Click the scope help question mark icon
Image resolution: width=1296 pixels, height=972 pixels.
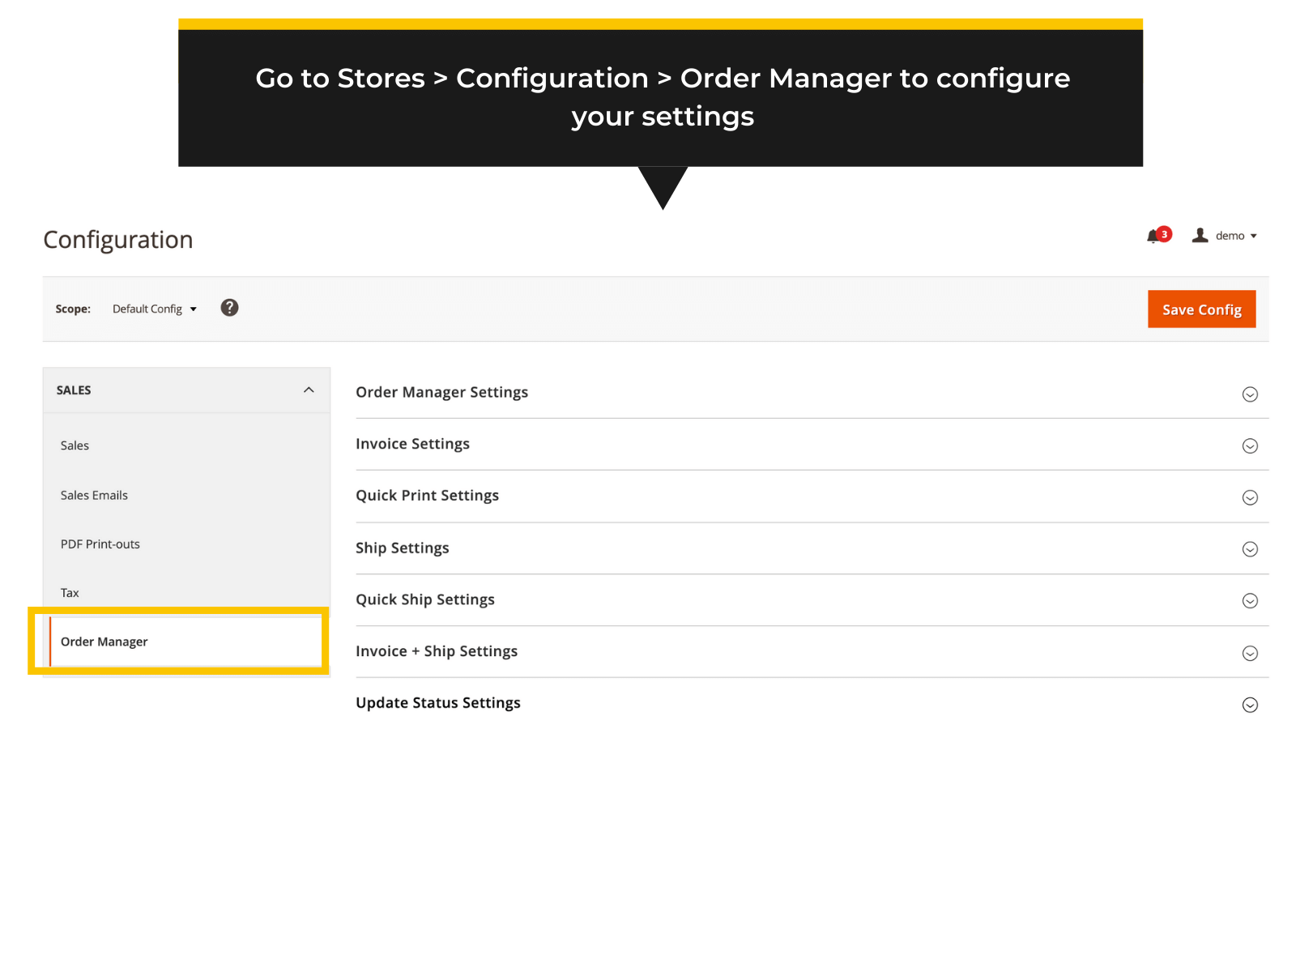pos(229,308)
